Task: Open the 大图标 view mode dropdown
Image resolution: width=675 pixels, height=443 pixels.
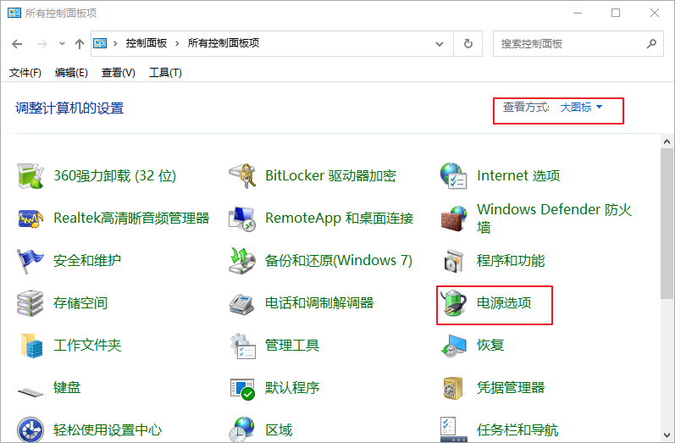Action: coord(581,107)
